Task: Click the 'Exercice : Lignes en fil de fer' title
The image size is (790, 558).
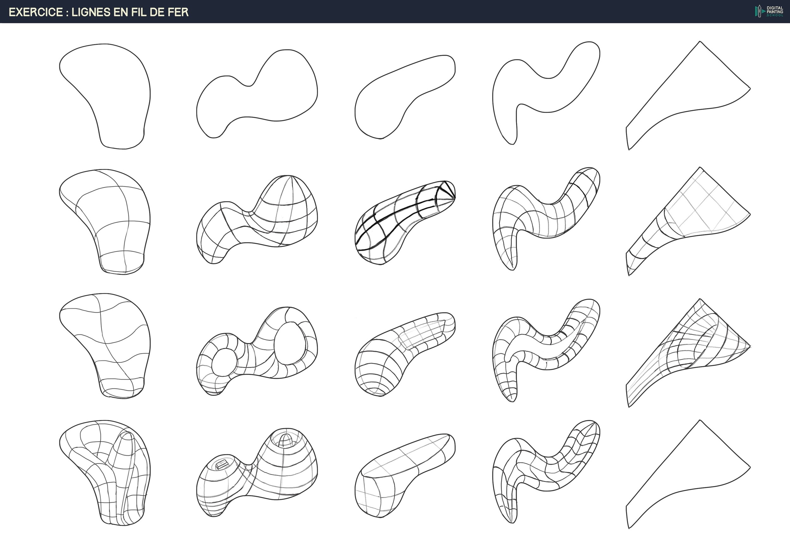Action: pyautogui.click(x=99, y=12)
